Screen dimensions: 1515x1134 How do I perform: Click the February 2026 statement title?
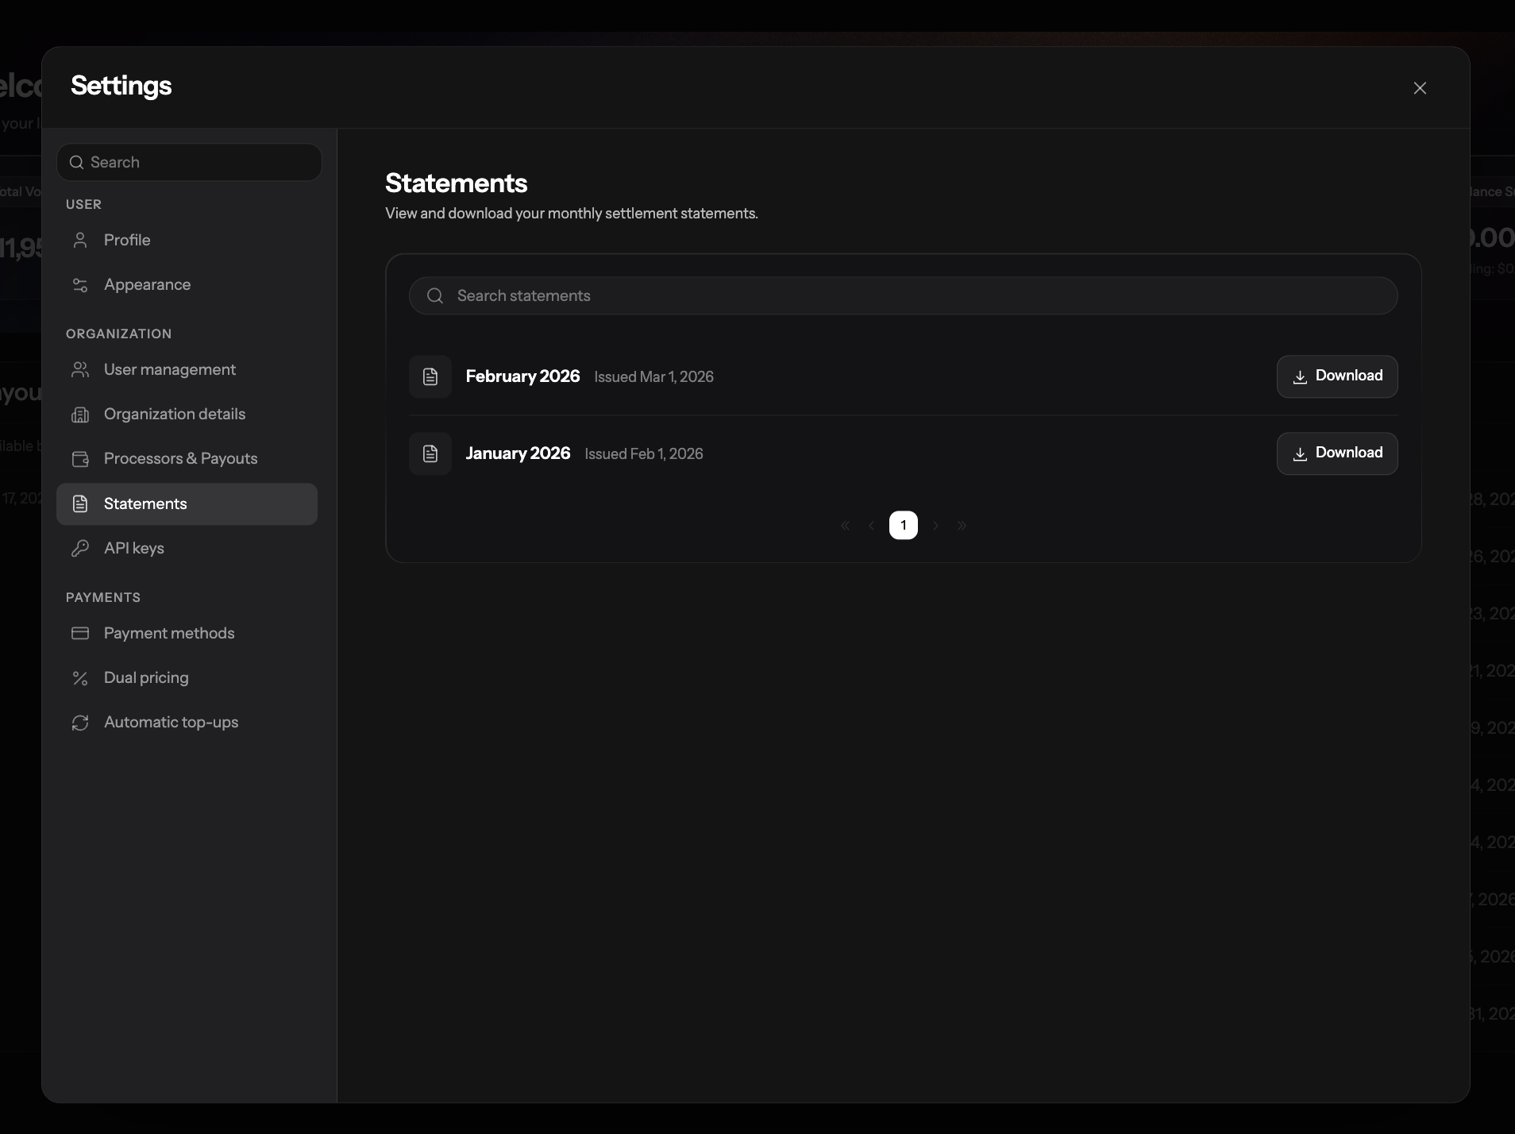pos(522,376)
